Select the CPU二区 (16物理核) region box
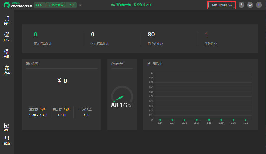This screenshot has width=266, height=154. (x=55, y=5)
